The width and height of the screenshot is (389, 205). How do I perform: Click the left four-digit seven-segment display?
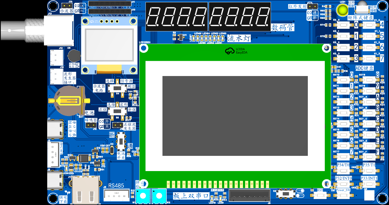[x=177, y=17]
